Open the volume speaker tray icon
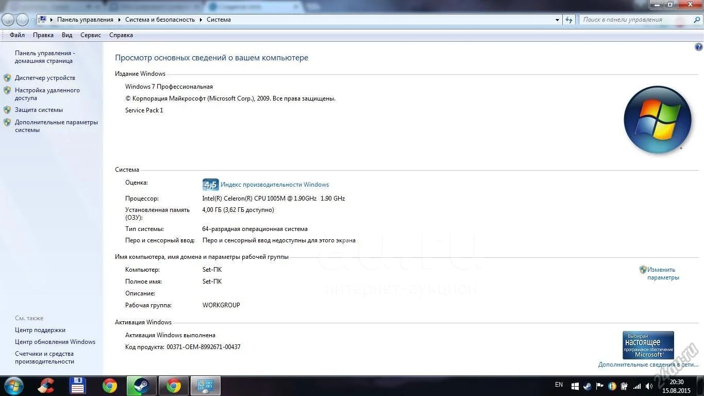 point(649,386)
